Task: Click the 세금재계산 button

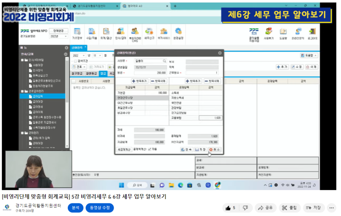Action: pos(124,150)
